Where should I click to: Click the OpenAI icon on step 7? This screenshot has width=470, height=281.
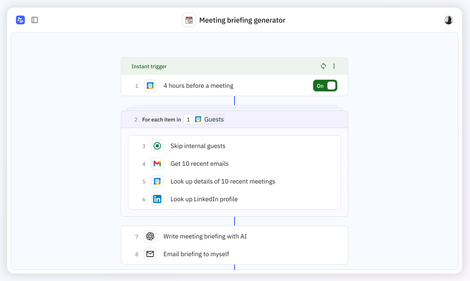150,236
